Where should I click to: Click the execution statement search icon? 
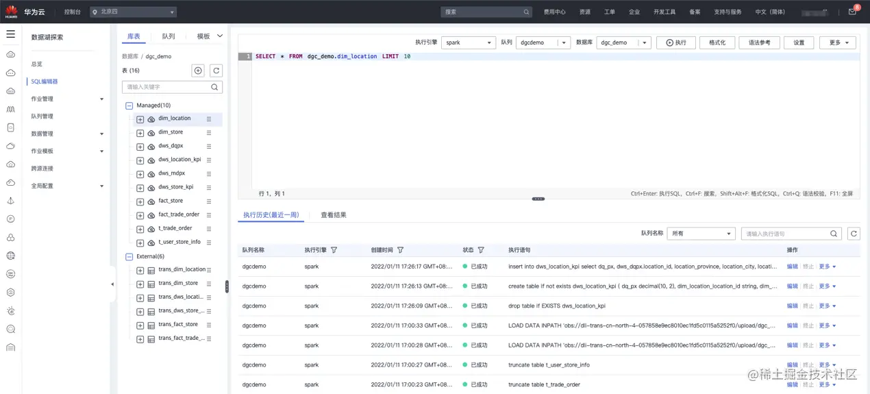[834, 234]
